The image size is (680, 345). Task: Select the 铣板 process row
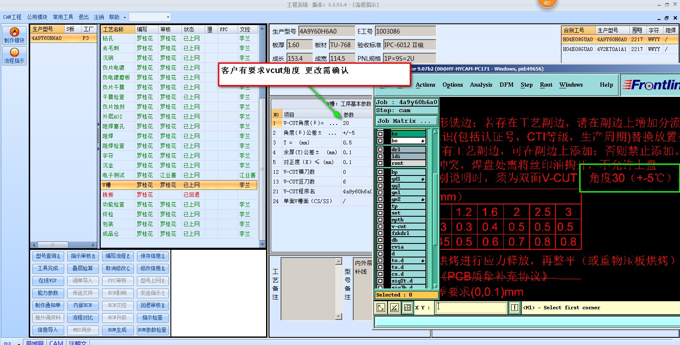tap(178, 195)
